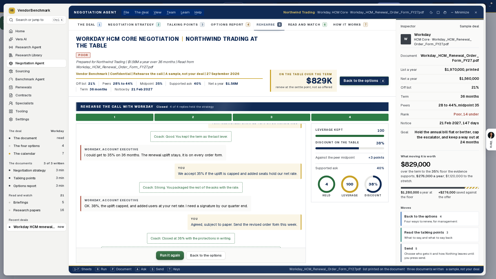
Task: Switch to the Talking Points tab
Action: tap(186, 25)
